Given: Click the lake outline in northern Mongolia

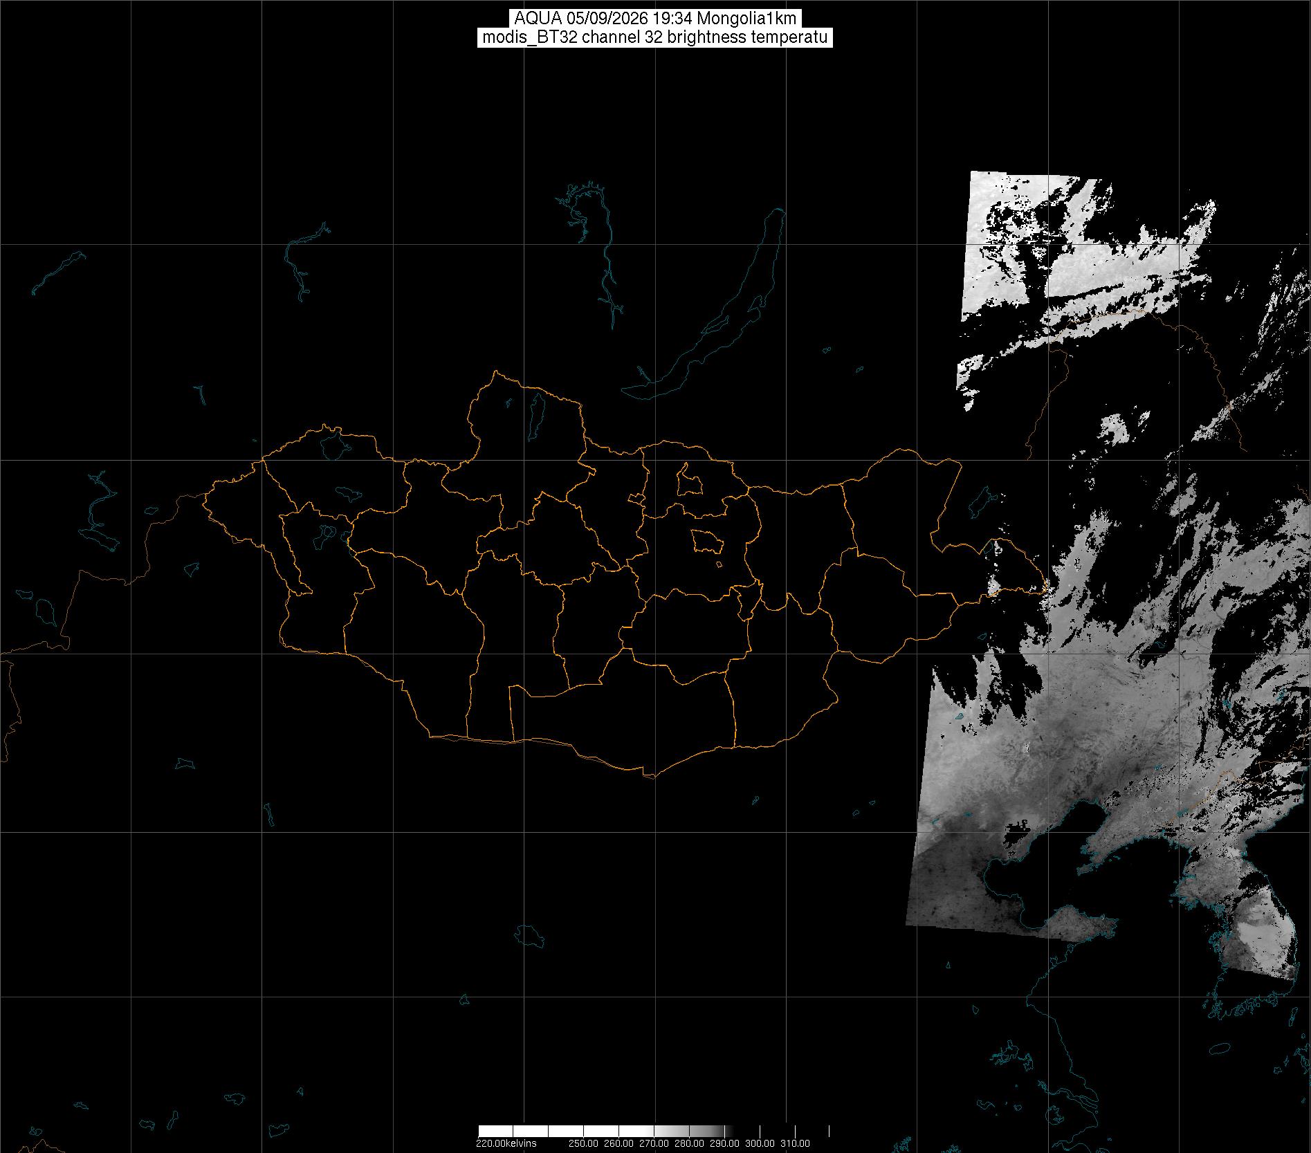Looking at the screenshot, I should coord(536,413).
